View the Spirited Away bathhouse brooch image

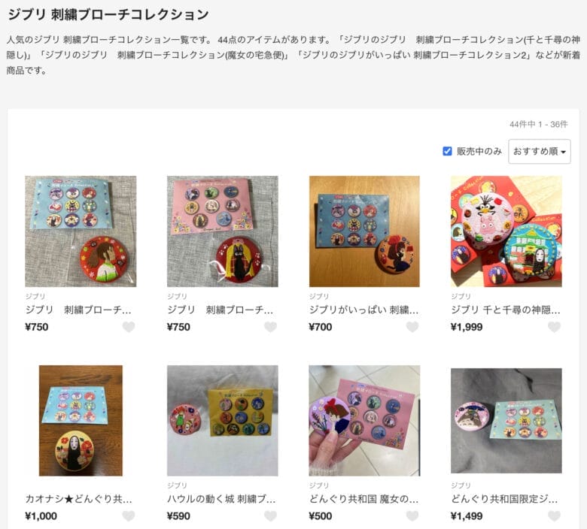point(506,231)
